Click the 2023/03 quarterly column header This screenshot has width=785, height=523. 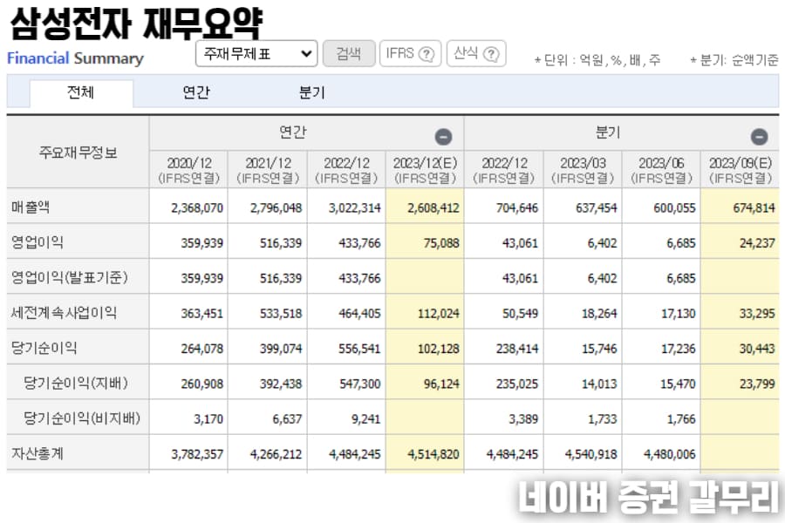coord(583,170)
